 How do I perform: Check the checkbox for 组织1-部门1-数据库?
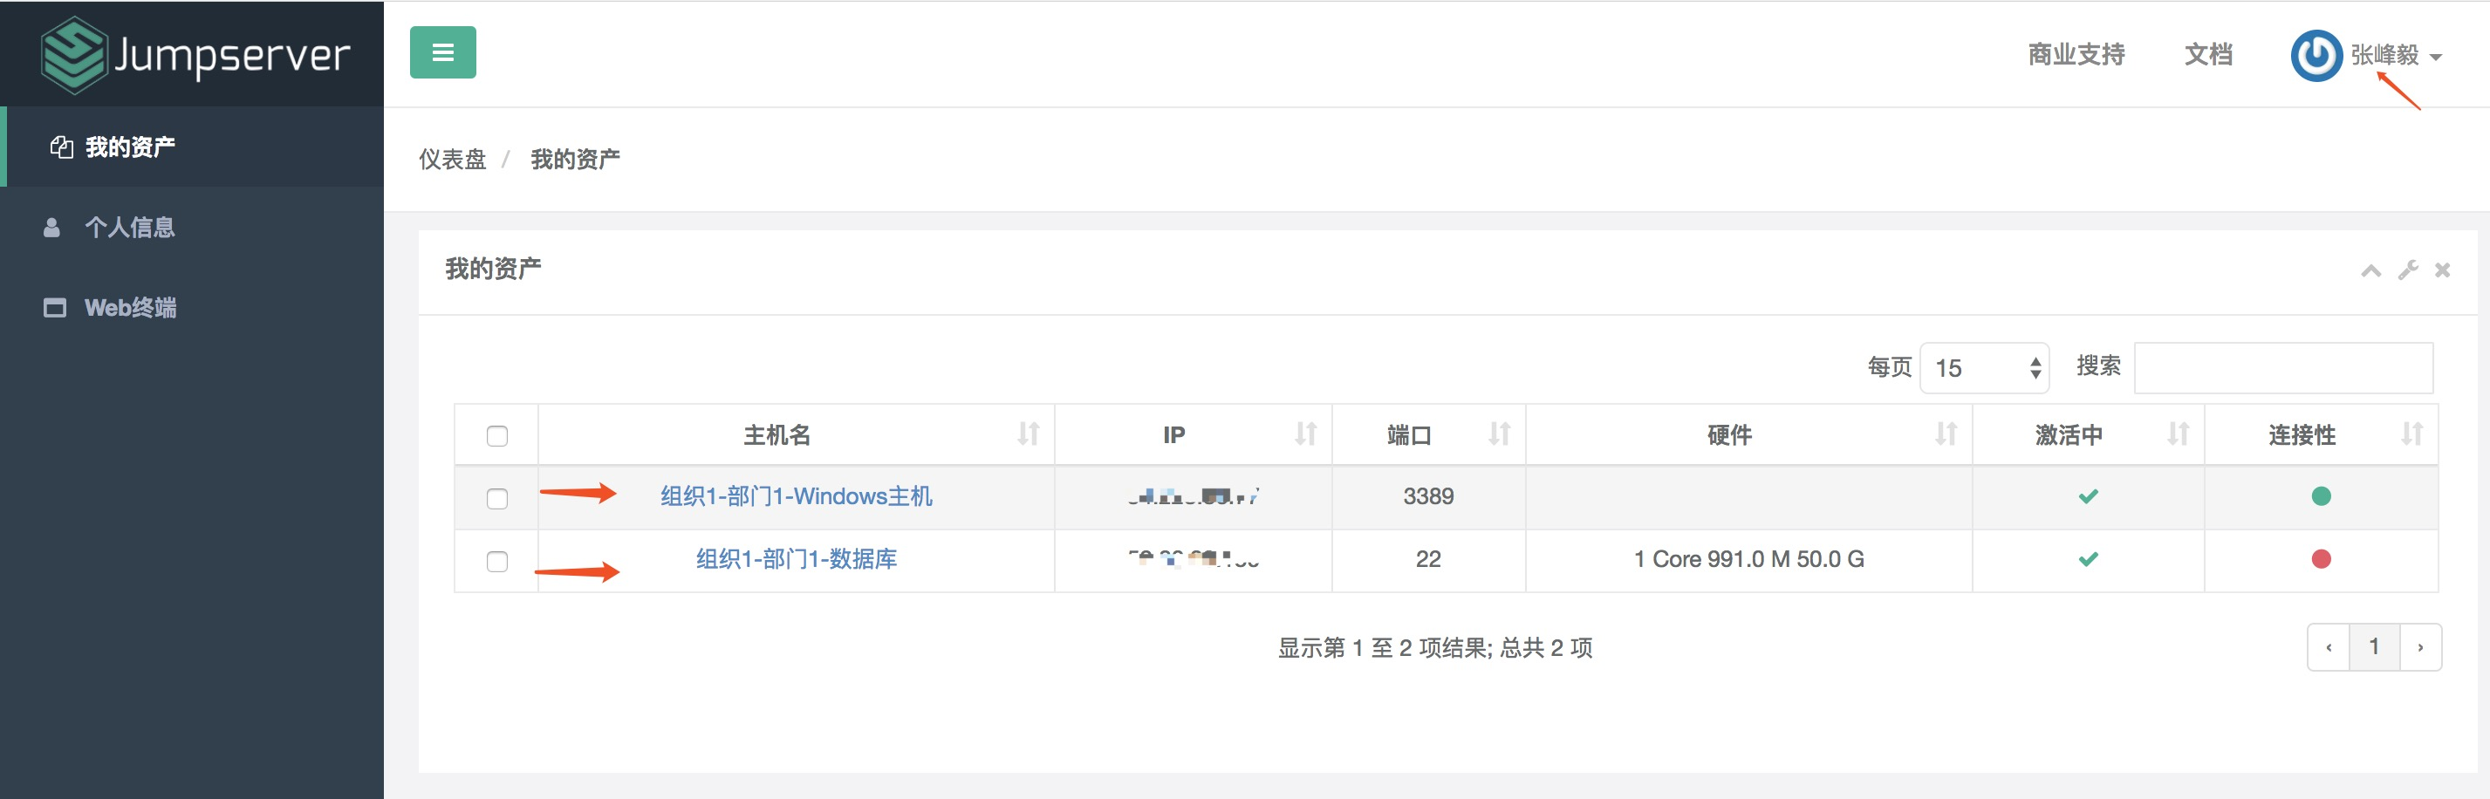(498, 560)
